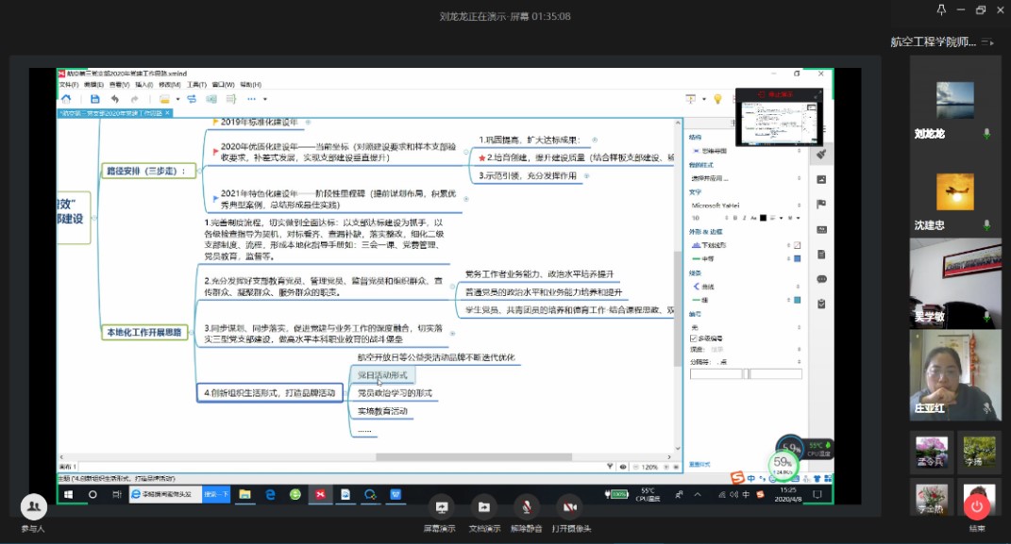Open the 参与人 participants panel
The width and height of the screenshot is (1011, 544).
(33, 509)
